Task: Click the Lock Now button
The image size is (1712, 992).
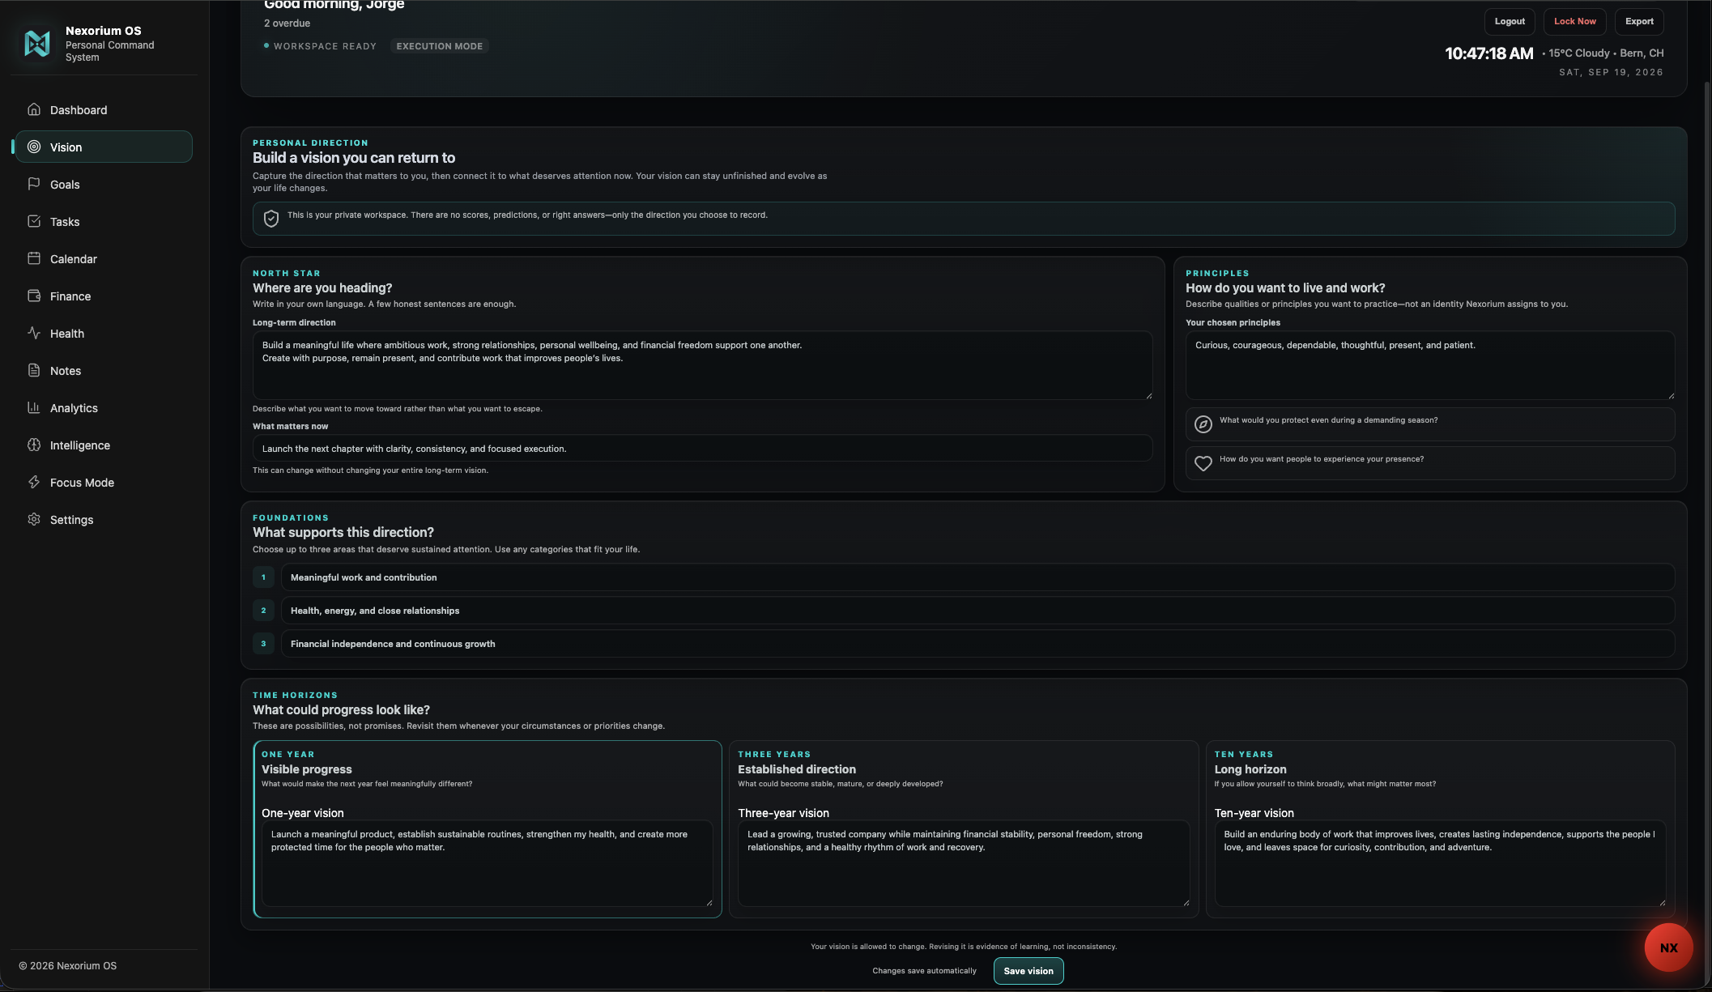Action: point(1574,22)
